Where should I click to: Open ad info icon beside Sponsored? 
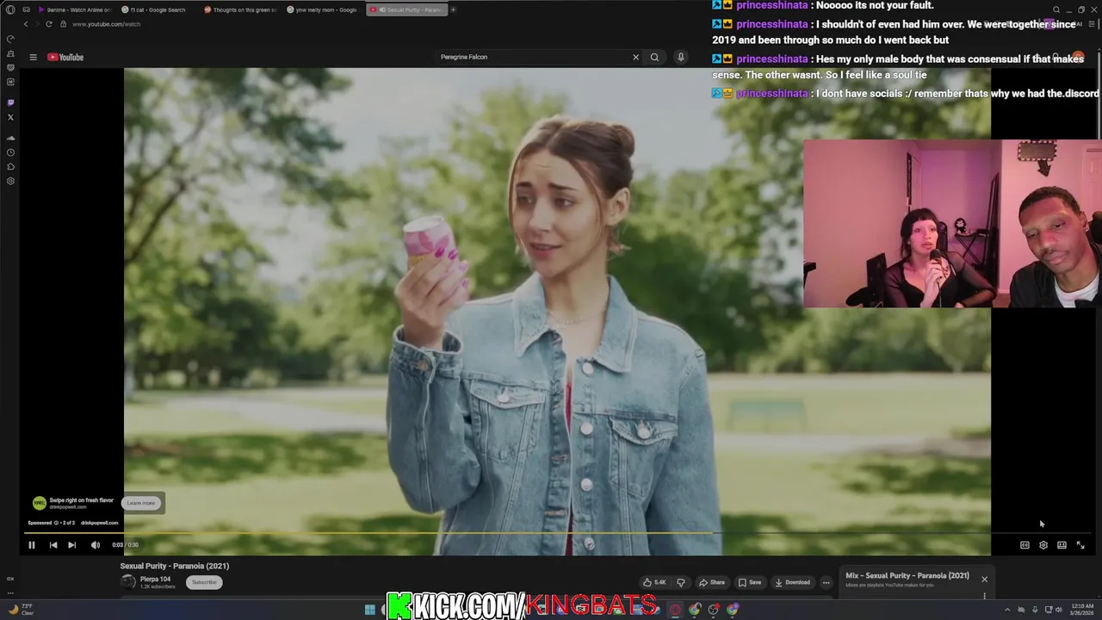click(57, 524)
